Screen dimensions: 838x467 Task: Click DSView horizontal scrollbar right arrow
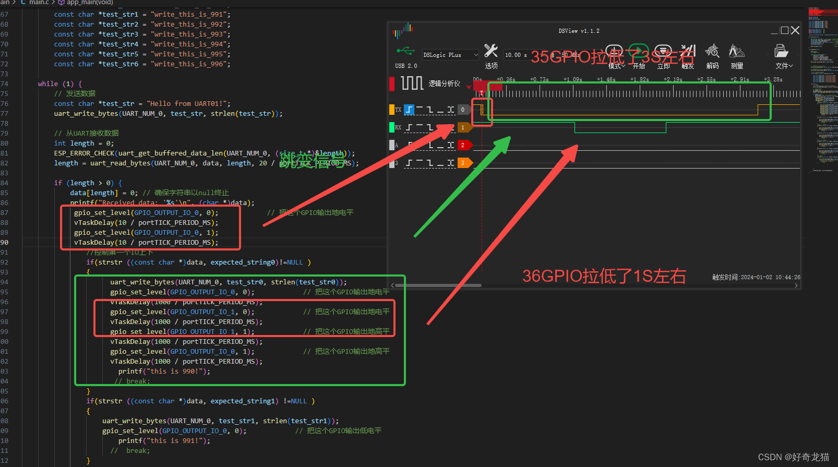tap(796, 285)
